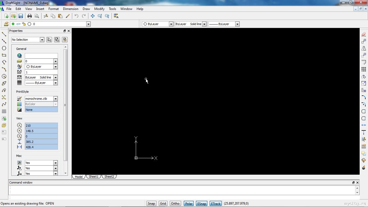Toggle Grid display in status bar

pos(163,203)
